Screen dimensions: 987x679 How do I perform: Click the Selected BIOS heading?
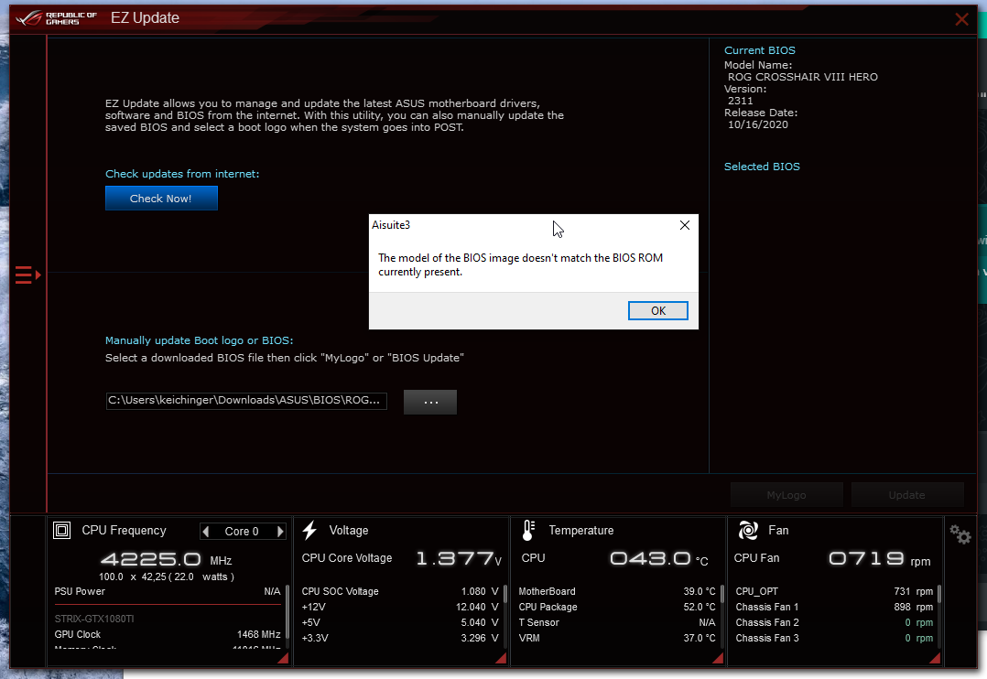[762, 167]
